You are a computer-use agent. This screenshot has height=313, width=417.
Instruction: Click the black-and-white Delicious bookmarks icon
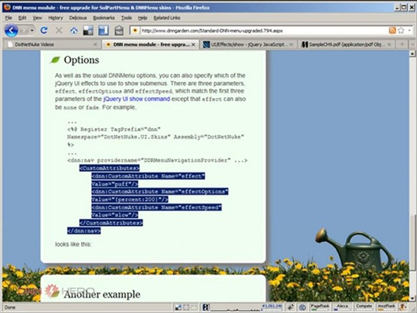click(88, 30)
